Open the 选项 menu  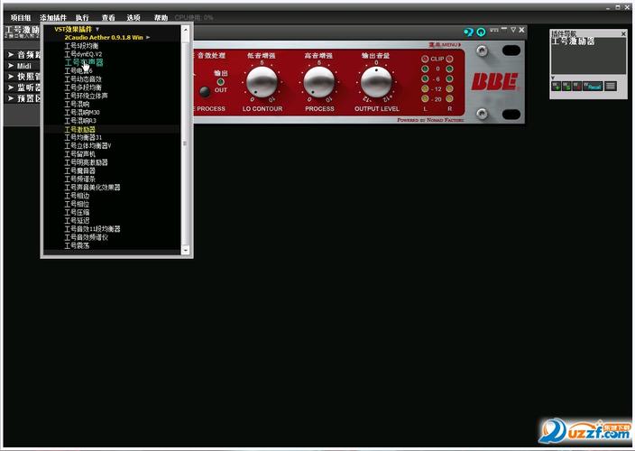click(x=133, y=17)
